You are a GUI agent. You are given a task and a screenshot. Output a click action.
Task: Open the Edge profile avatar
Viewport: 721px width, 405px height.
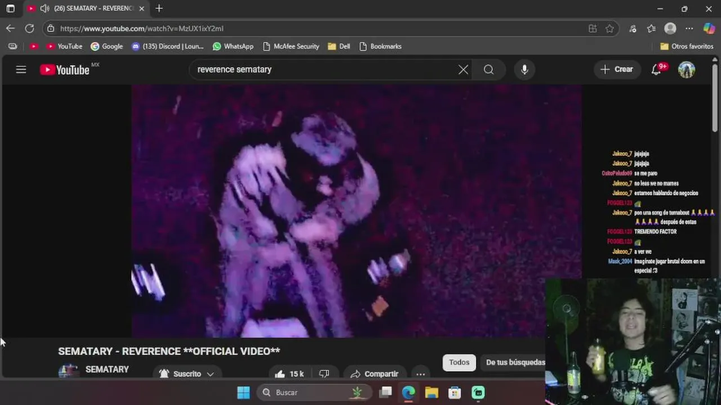tap(670, 29)
